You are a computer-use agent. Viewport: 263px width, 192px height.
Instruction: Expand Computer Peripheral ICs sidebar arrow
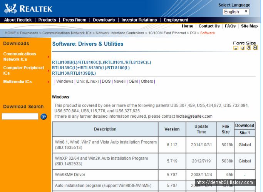[48, 71]
